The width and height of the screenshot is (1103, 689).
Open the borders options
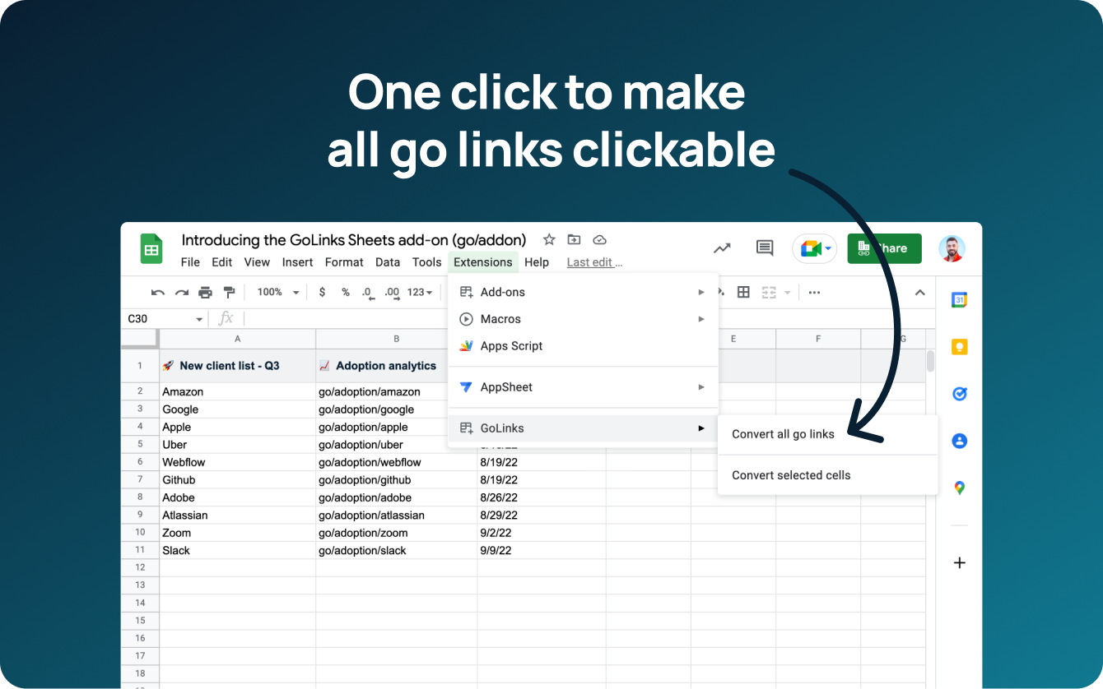point(743,292)
